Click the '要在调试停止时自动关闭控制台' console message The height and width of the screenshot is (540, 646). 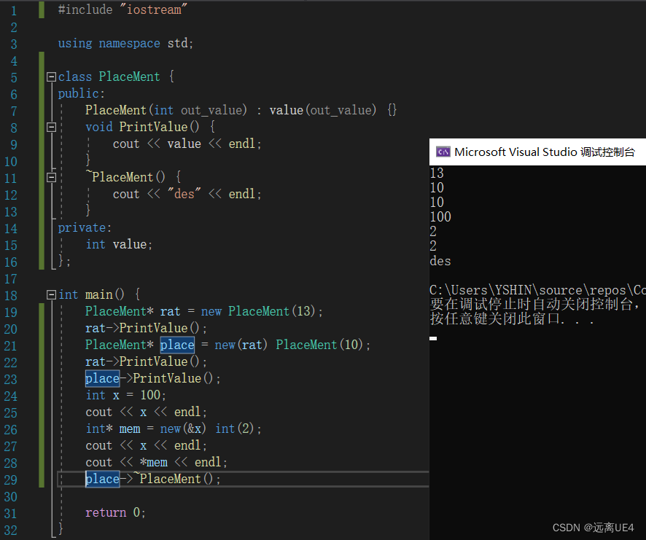click(534, 305)
